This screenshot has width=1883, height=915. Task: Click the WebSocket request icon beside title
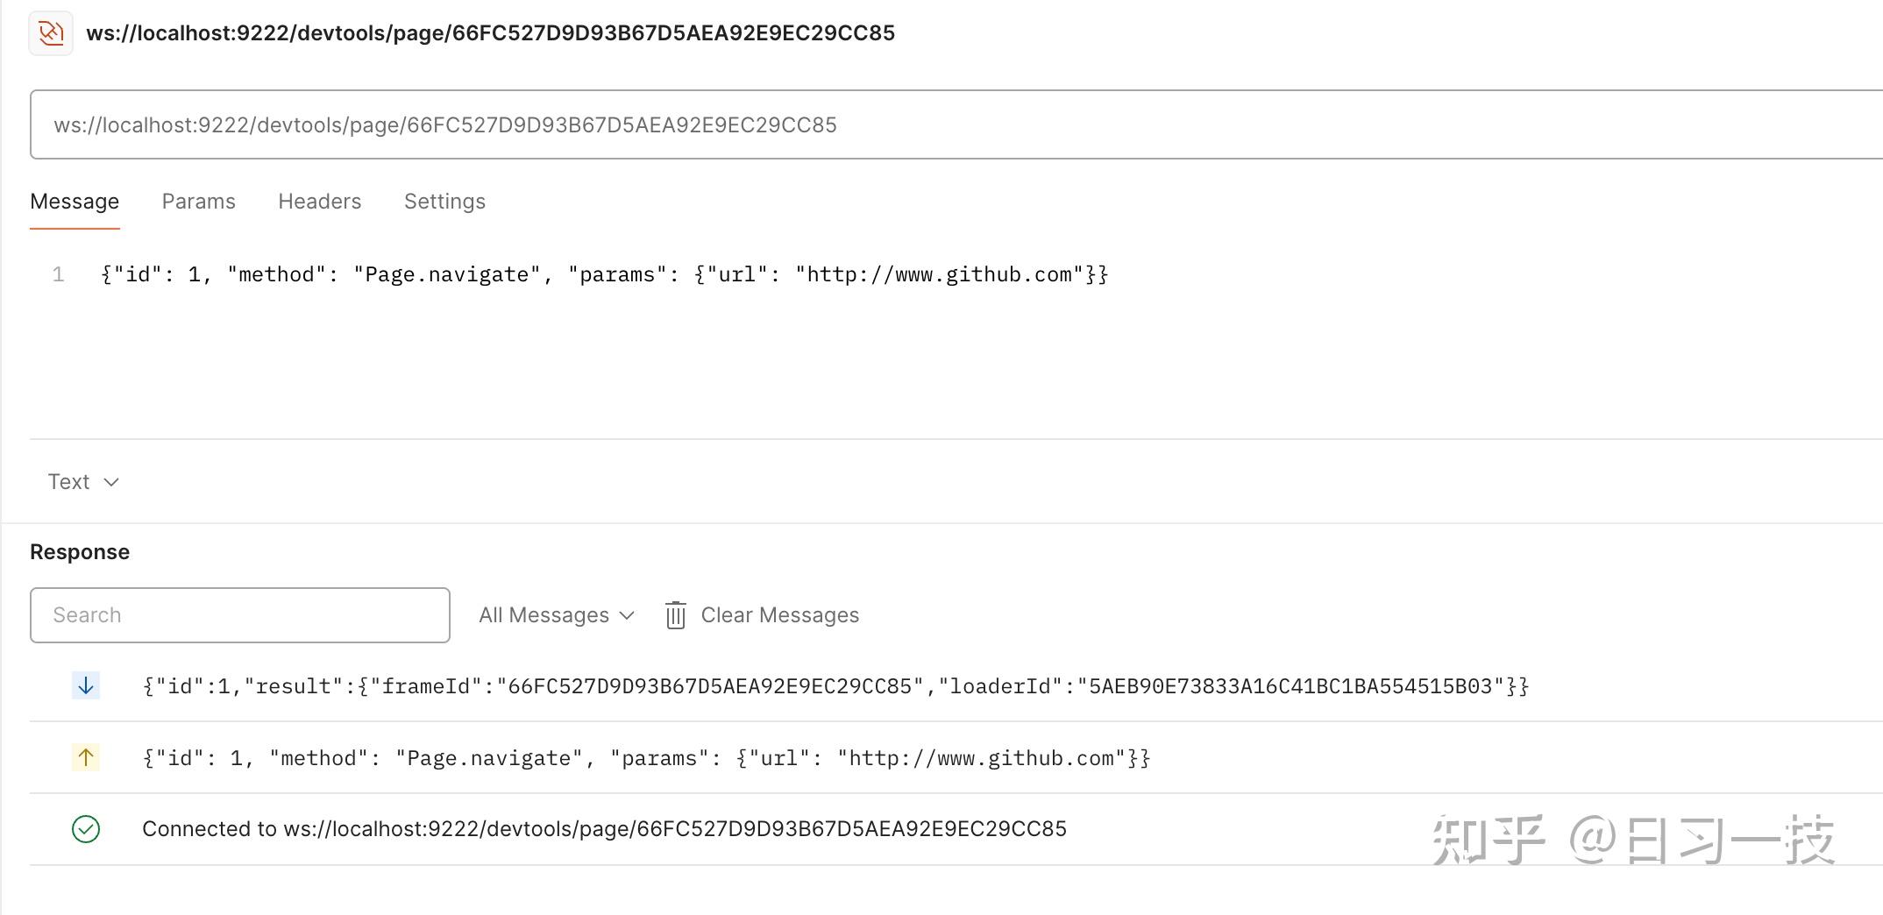click(x=51, y=33)
